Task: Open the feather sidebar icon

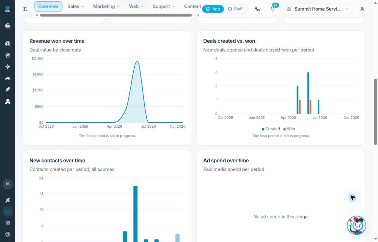Action: pyautogui.click(x=8, y=90)
